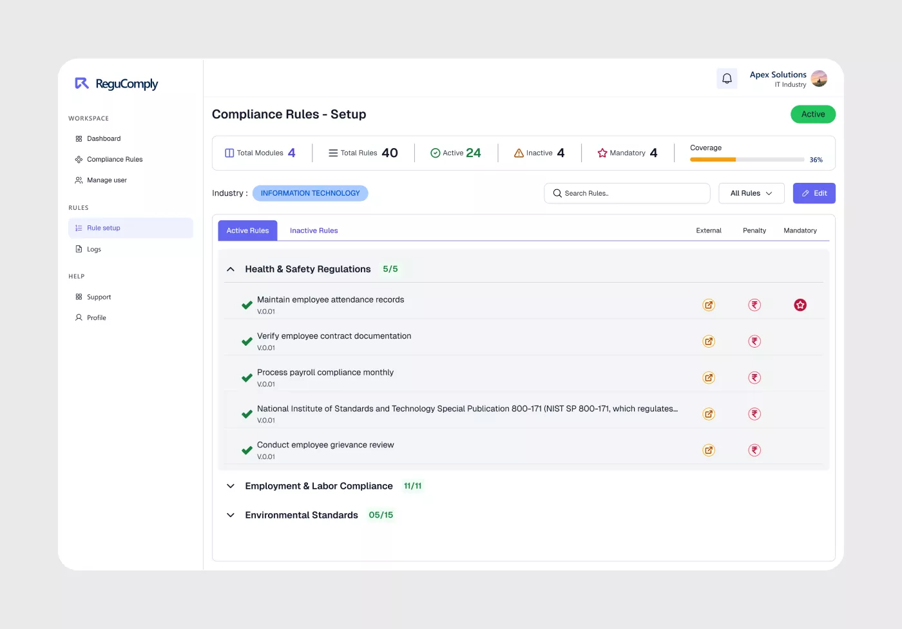Expand Employment & Labor Compliance section
This screenshot has width=902, height=629.
pyautogui.click(x=231, y=486)
